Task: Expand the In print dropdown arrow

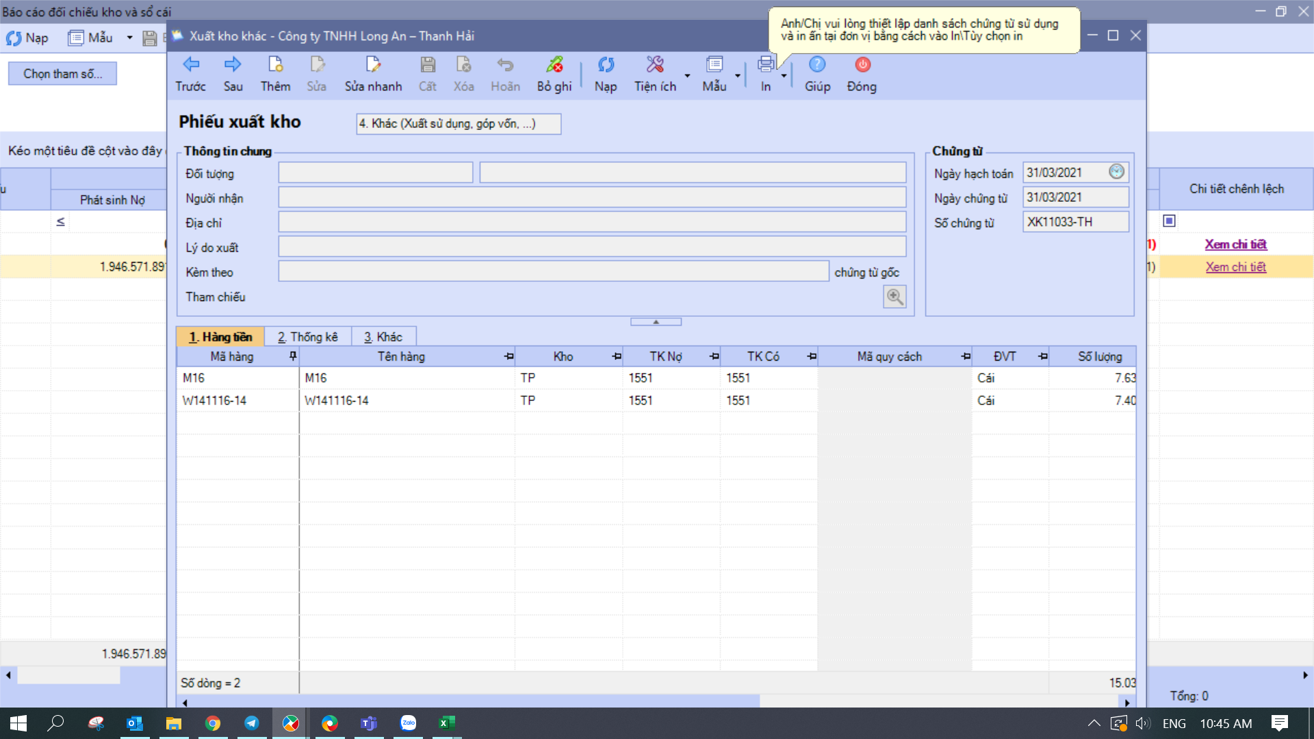Action: [784, 76]
